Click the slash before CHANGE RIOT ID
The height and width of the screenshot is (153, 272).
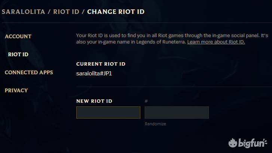pyautogui.click(x=83, y=12)
